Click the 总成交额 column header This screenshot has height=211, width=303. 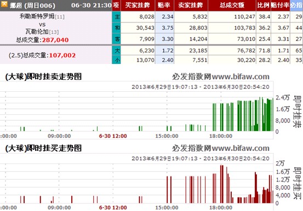click(232, 5)
